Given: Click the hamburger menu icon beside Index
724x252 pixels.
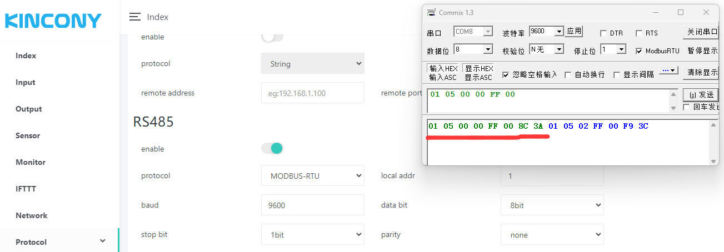Looking at the screenshot, I should pos(134,17).
